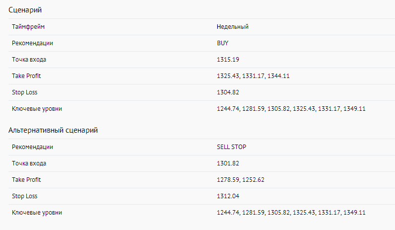Click the first Рекомендации row label

(x=32, y=43)
